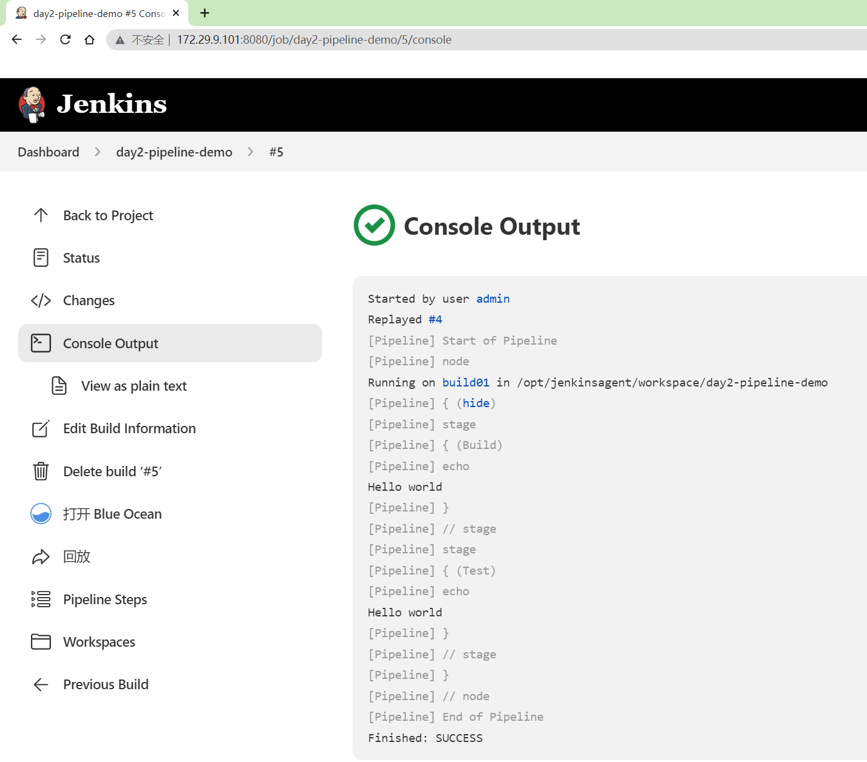Click the browser back arrow button
The image size is (867, 762).
[16, 39]
